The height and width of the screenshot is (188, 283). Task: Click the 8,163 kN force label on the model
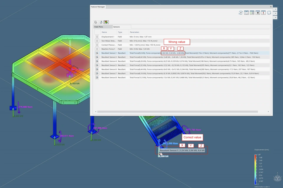pyautogui.click(x=75, y=84)
